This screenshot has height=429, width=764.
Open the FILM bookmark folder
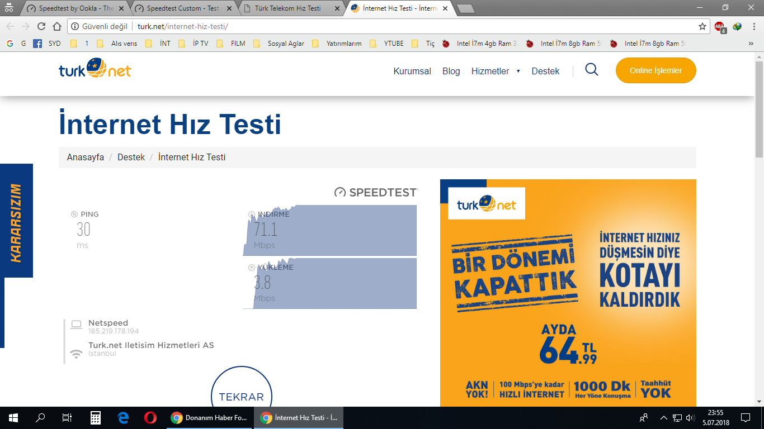point(231,43)
